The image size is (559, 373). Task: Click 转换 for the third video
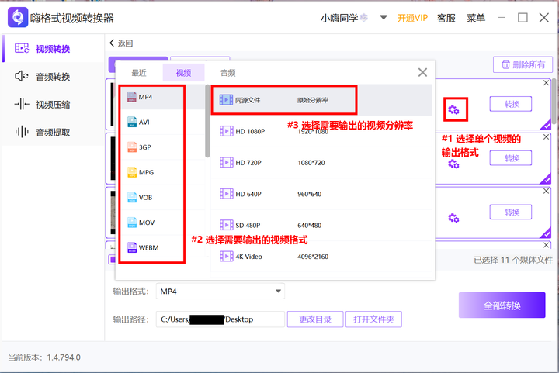point(511,212)
